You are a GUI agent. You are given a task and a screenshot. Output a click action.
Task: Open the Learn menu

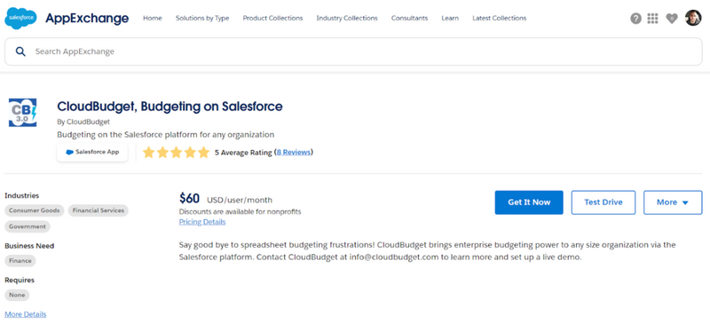[x=450, y=18]
